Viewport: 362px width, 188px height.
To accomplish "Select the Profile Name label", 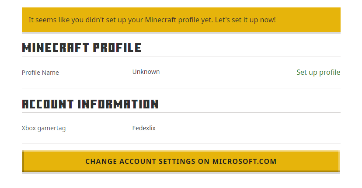I will (x=40, y=73).
